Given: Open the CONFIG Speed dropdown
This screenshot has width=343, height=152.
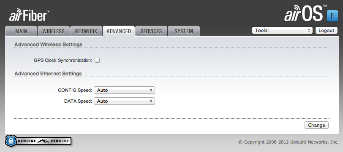Looking at the screenshot, I should tap(124, 90).
